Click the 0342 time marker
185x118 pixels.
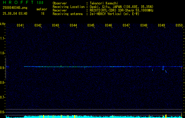(x=38, y=25)
